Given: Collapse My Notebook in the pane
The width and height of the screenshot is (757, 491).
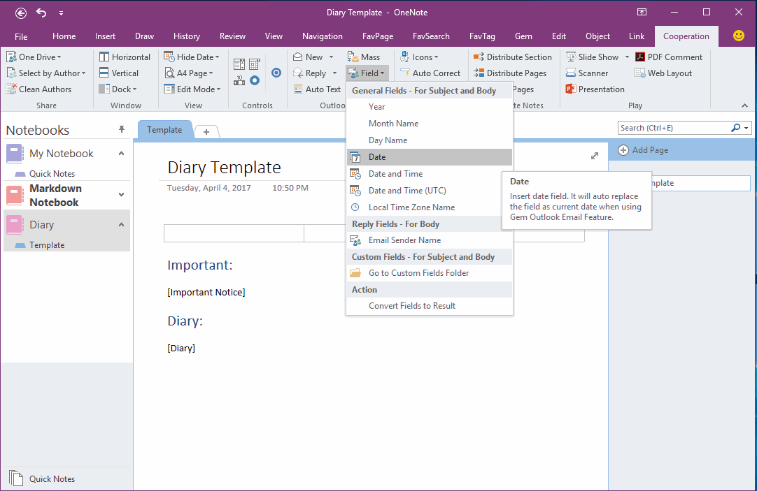Looking at the screenshot, I should coord(122,153).
